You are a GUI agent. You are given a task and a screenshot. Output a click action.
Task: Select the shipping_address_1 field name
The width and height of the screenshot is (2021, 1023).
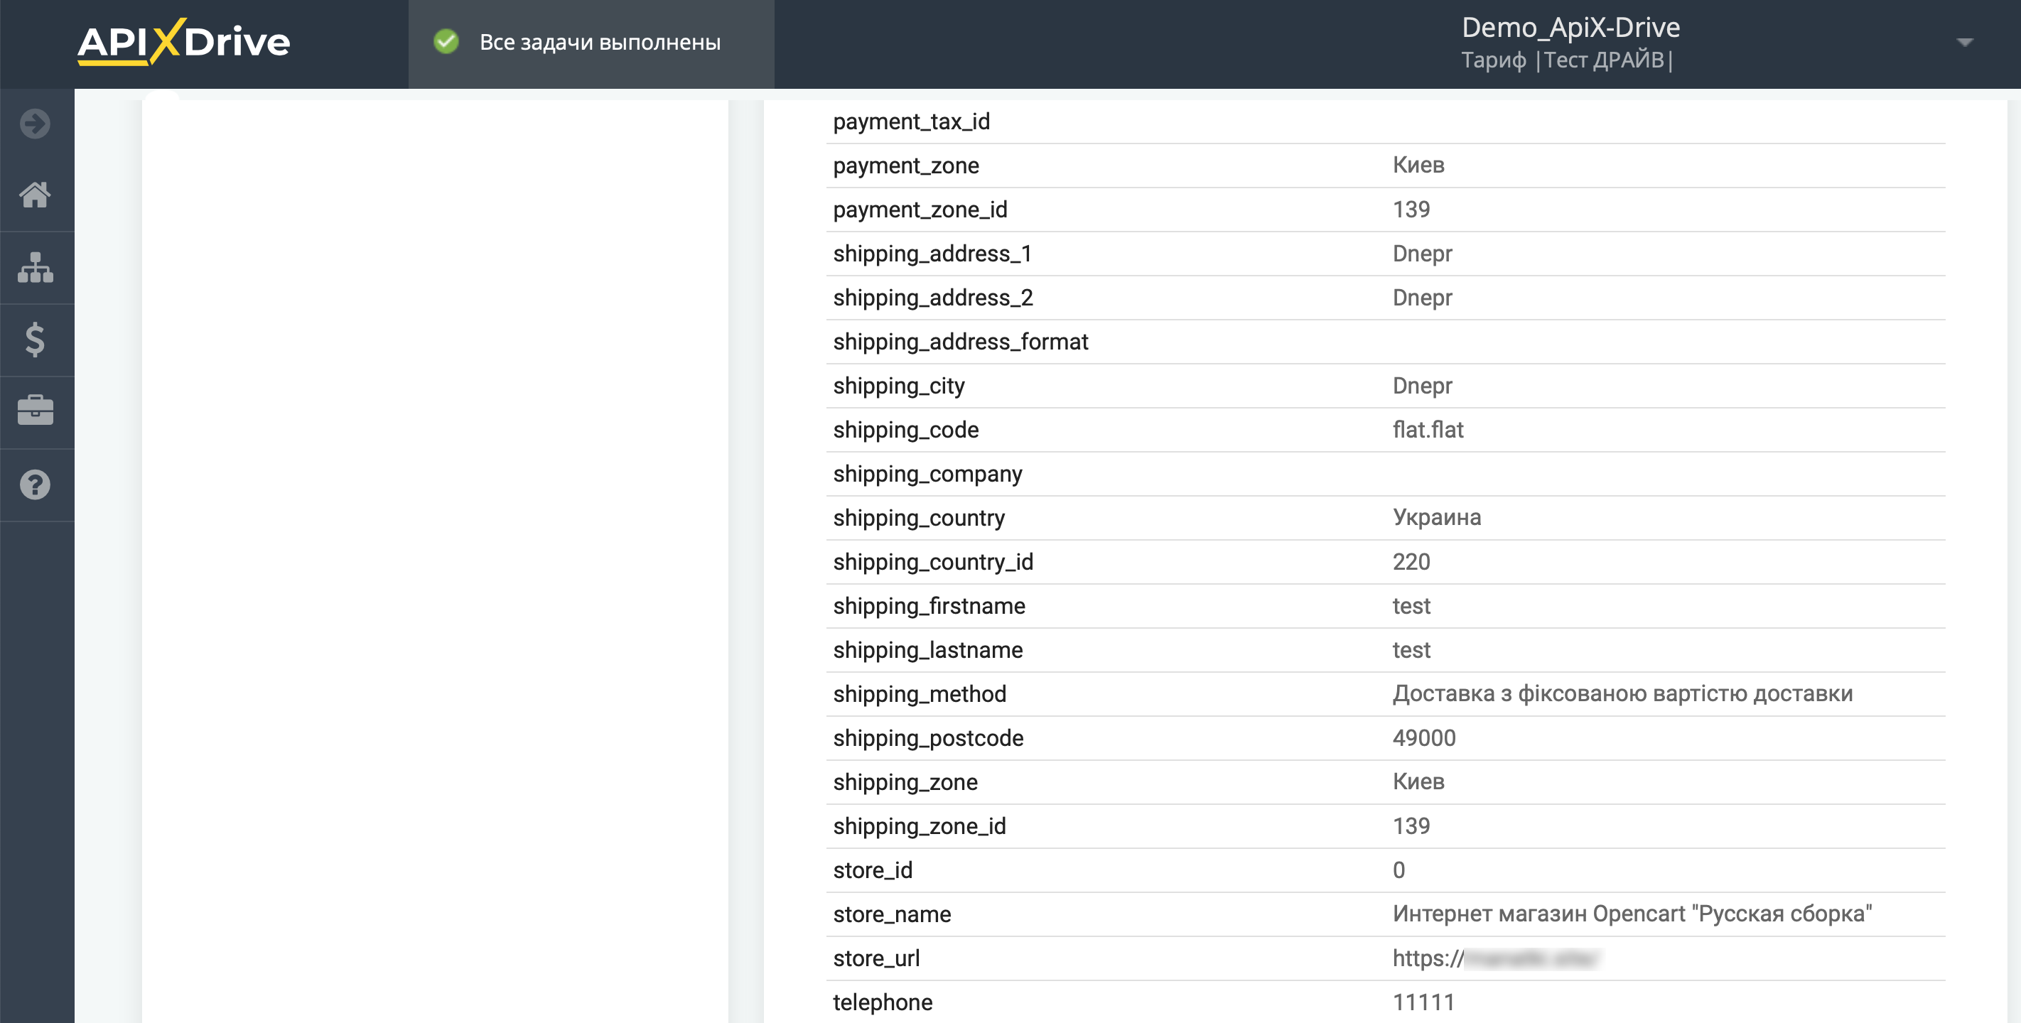932,254
